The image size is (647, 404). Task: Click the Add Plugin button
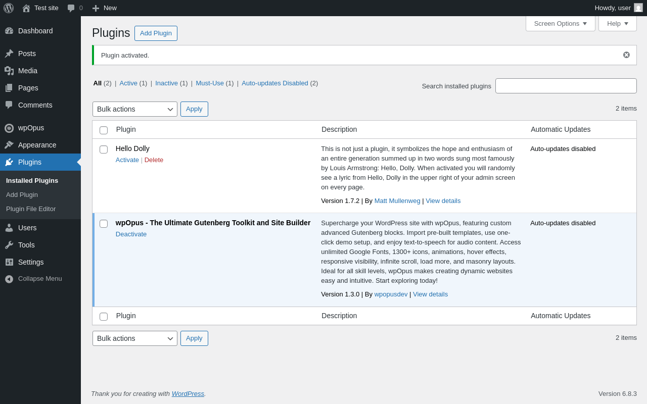pyautogui.click(x=156, y=33)
